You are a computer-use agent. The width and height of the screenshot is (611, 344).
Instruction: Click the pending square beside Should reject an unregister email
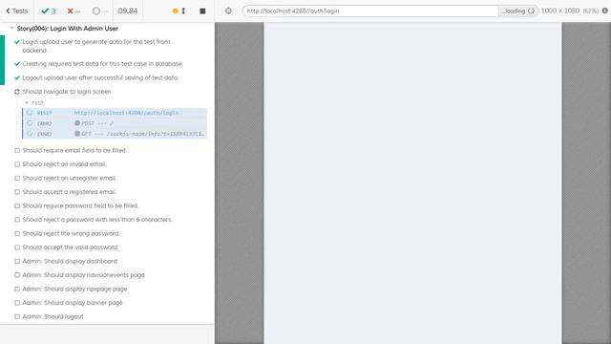click(17, 178)
